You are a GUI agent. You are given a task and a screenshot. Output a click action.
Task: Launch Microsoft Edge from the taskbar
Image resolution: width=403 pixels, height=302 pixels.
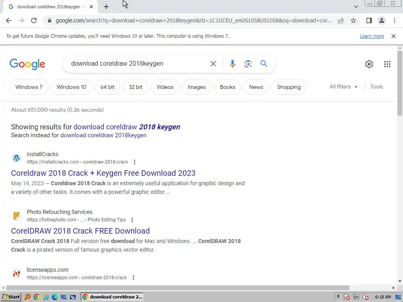[x=54, y=297]
